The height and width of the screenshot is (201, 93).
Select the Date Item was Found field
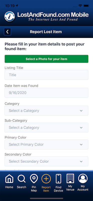click(x=46, y=93)
